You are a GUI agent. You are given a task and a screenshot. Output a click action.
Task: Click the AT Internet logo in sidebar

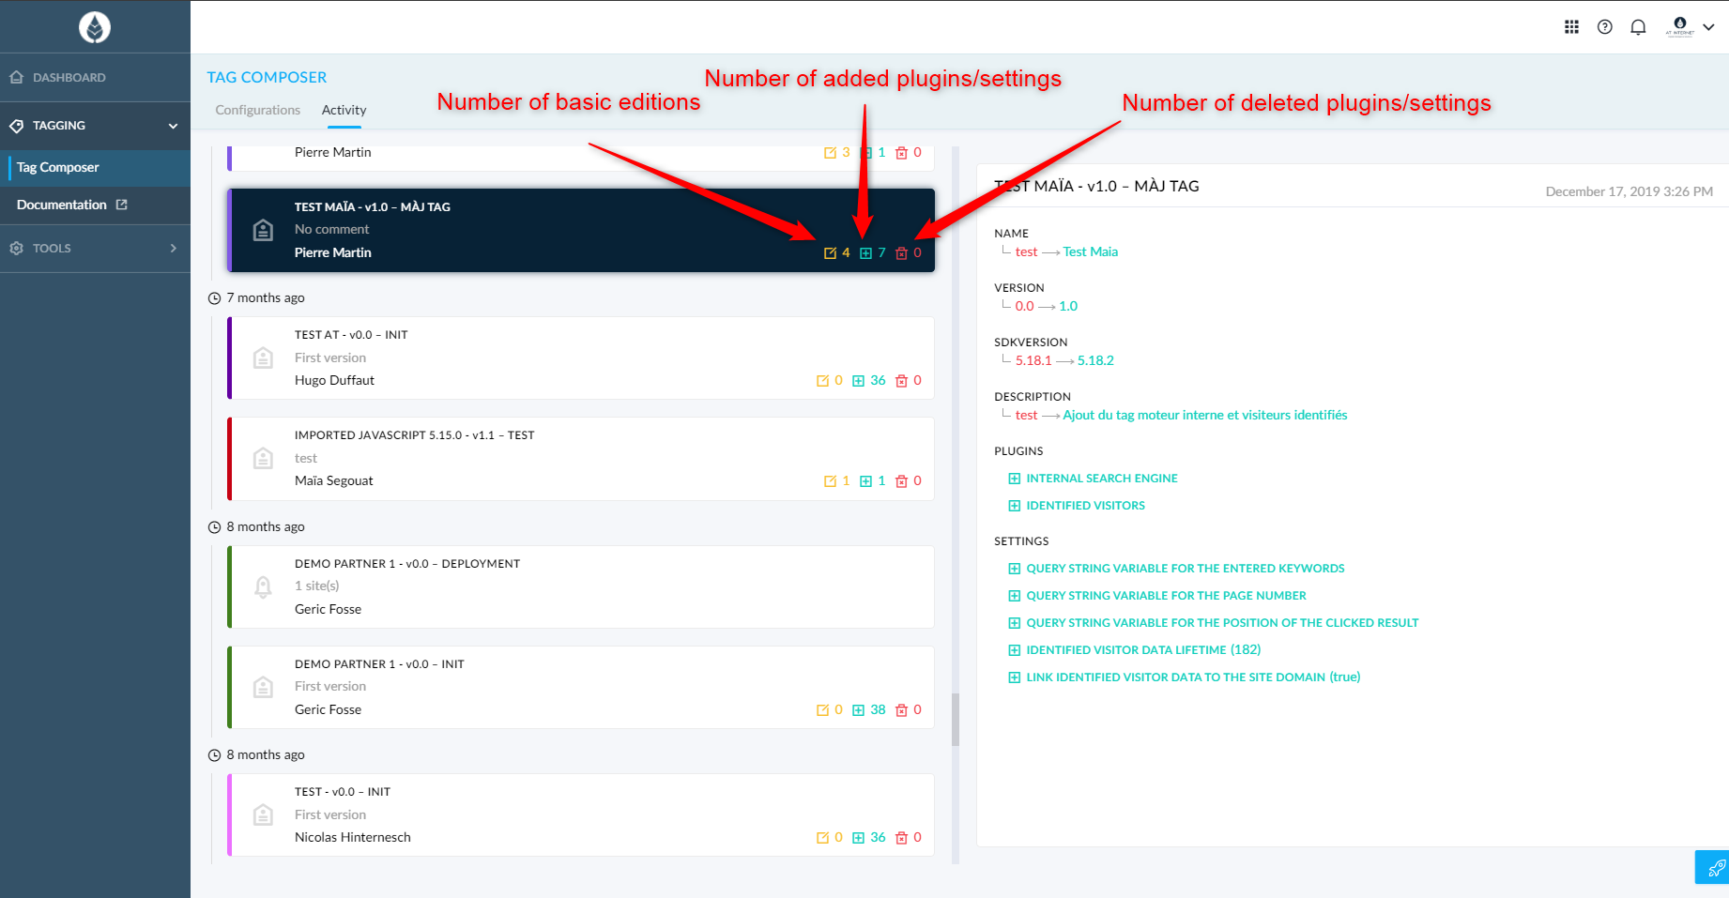coord(95,27)
